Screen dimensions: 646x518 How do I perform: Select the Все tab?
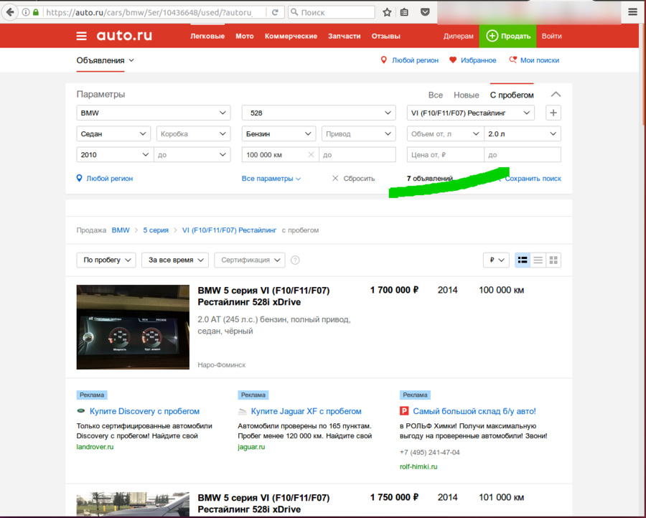click(x=436, y=95)
